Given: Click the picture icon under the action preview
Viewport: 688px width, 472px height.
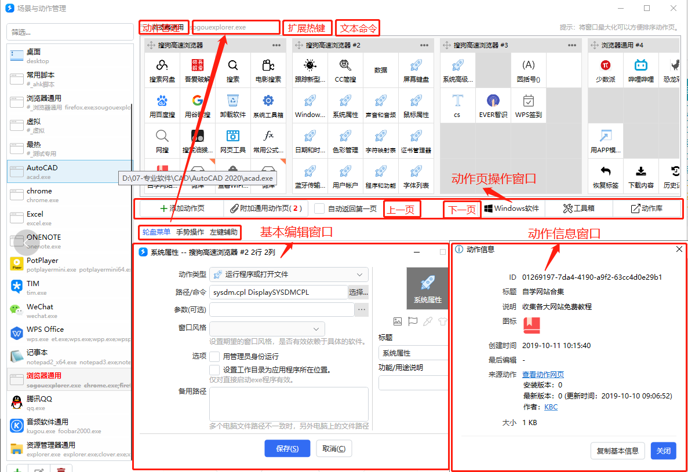Looking at the screenshot, I should pos(398,321).
